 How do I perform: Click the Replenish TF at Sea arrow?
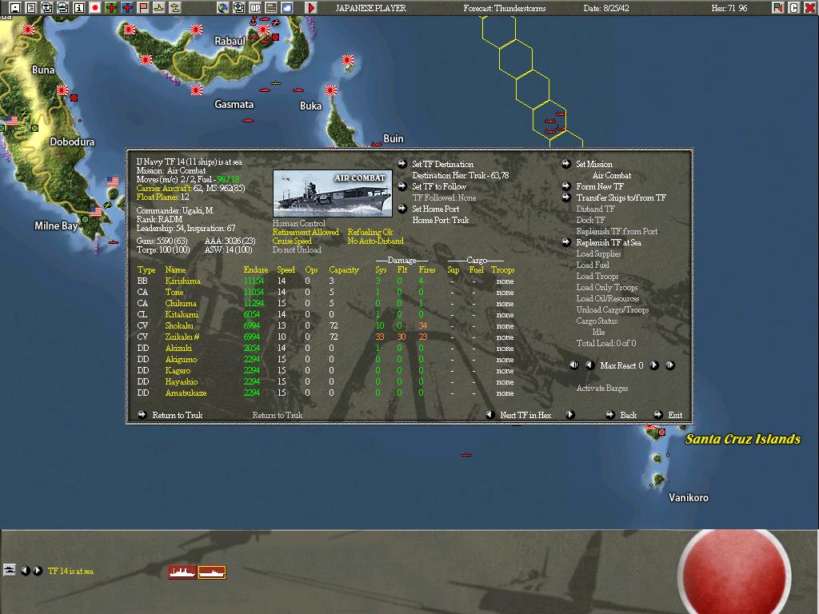click(566, 242)
